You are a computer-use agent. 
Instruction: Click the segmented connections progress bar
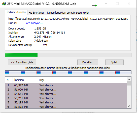pyautogui.click(x=68, y=72)
